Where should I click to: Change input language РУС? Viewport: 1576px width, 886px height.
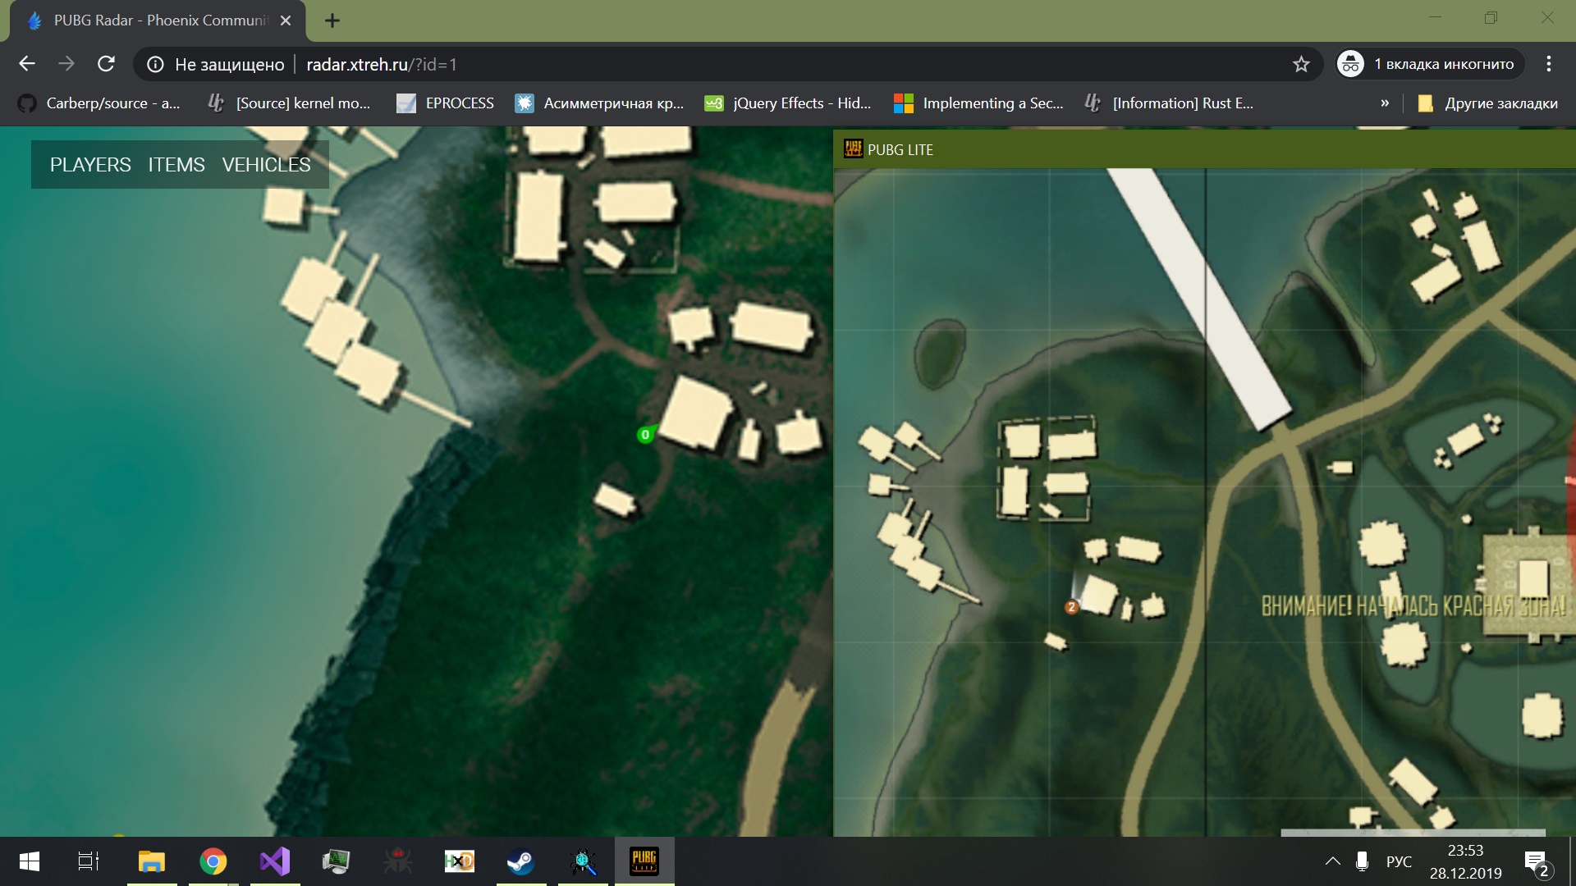(1399, 861)
